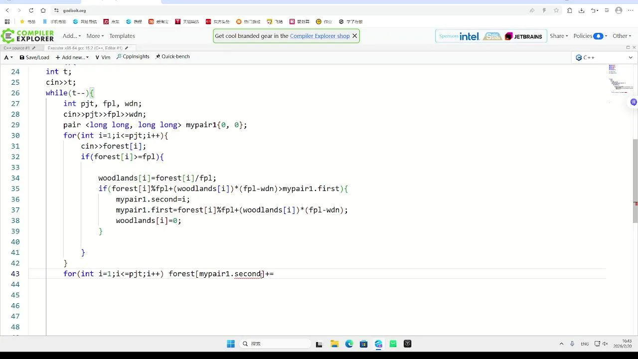Open the Add new... dropdown
The height and width of the screenshot is (359, 638).
72,57
